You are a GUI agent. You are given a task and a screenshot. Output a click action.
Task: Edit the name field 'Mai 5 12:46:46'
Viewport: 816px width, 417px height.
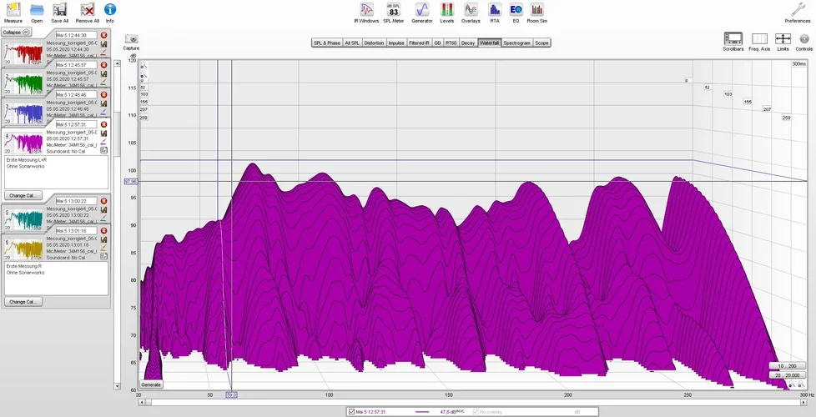point(77,94)
